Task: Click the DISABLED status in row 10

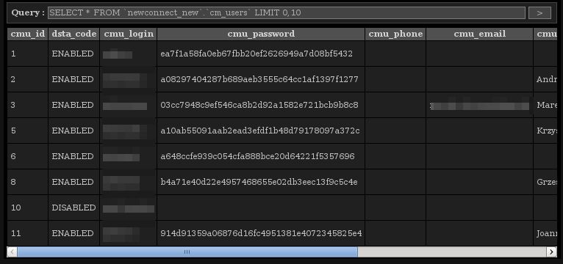Action: (73, 208)
